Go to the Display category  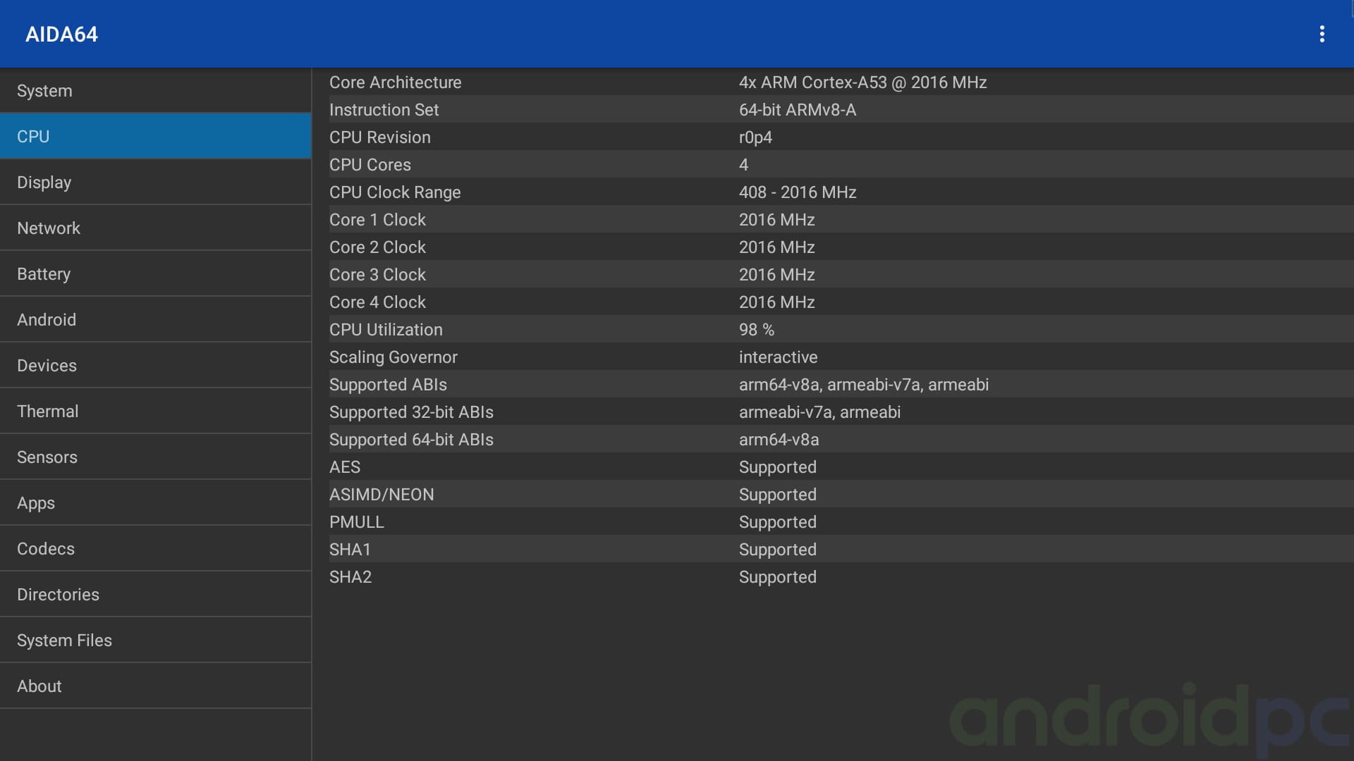click(155, 182)
